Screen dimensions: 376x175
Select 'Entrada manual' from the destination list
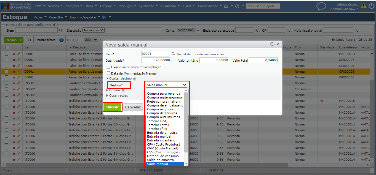[159, 136]
